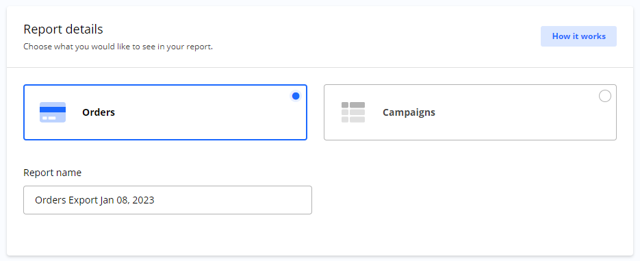Click the blue filled dot in Orders card
640x261 pixels.
coord(296,96)
